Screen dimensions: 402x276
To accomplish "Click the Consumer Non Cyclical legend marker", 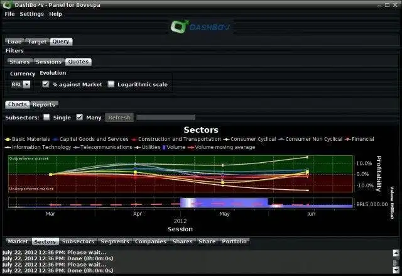I will [x=281, y=140].
